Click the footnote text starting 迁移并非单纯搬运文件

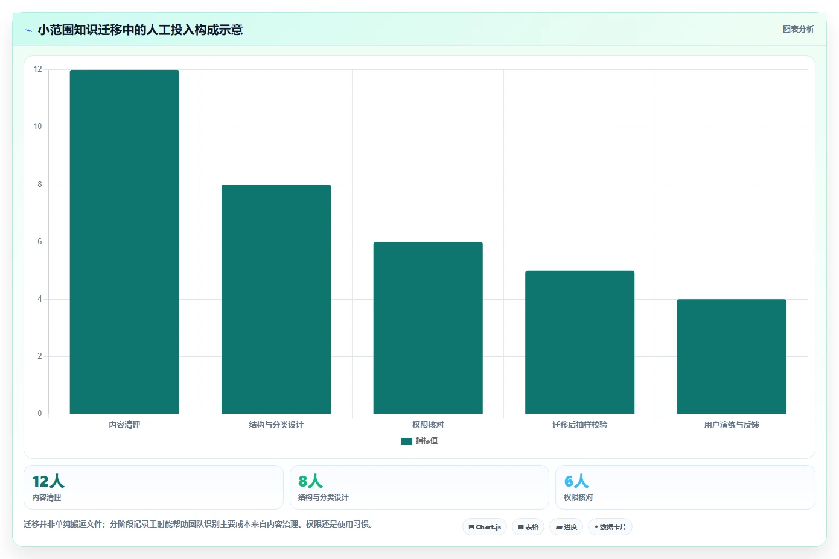tap(199, 525)
